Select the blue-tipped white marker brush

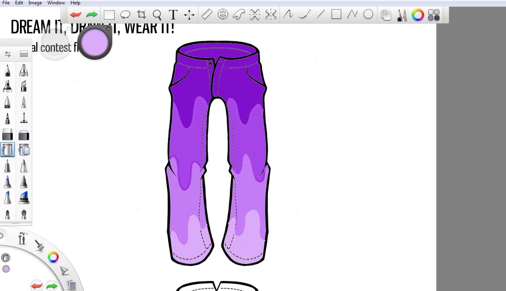point(8,198)
